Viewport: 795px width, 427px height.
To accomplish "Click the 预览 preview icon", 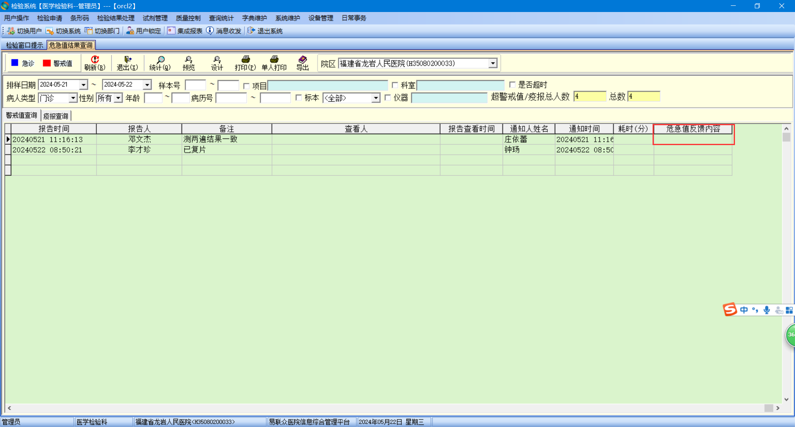I will coord(188,60).
